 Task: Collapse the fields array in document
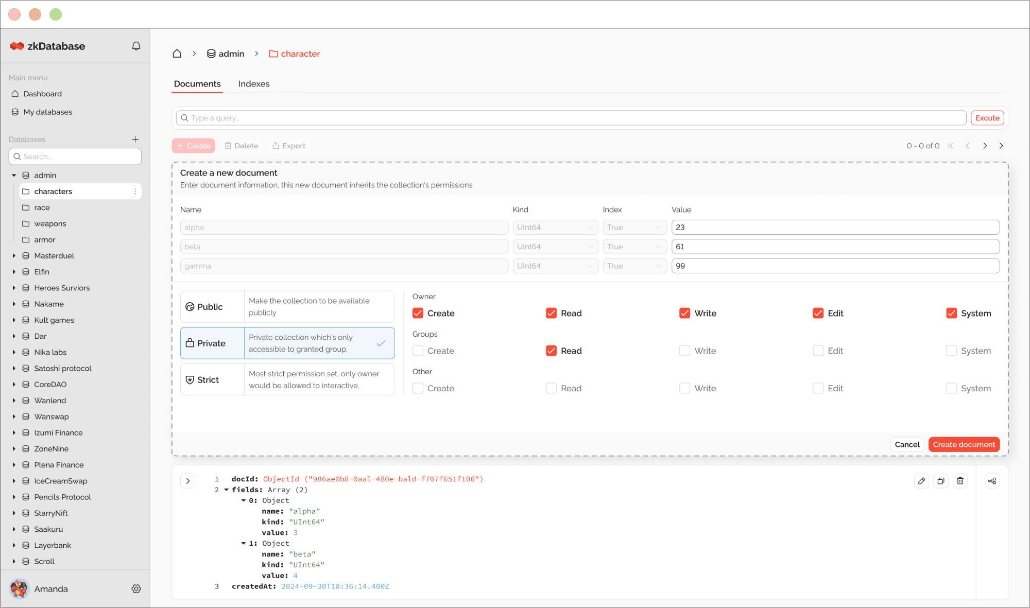click(x=226, y=490)
